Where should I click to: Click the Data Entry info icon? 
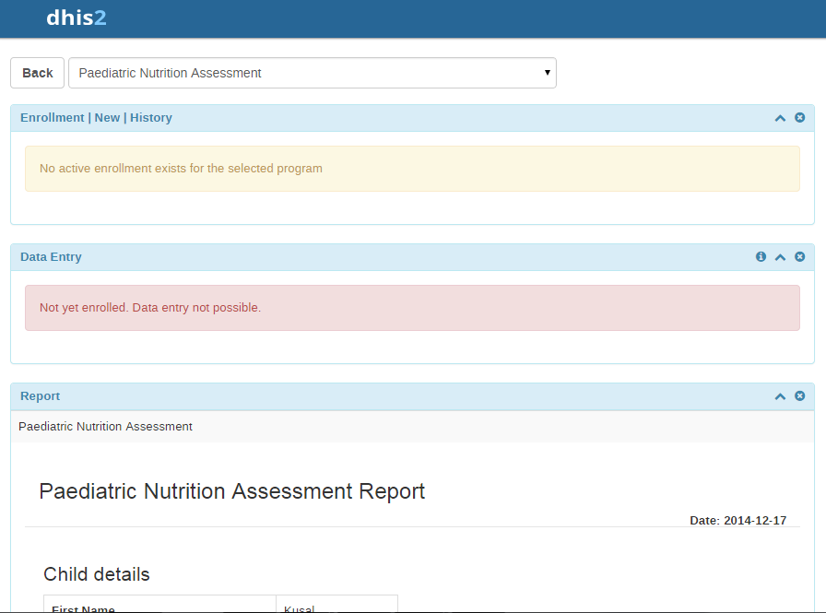coord(761,257)
